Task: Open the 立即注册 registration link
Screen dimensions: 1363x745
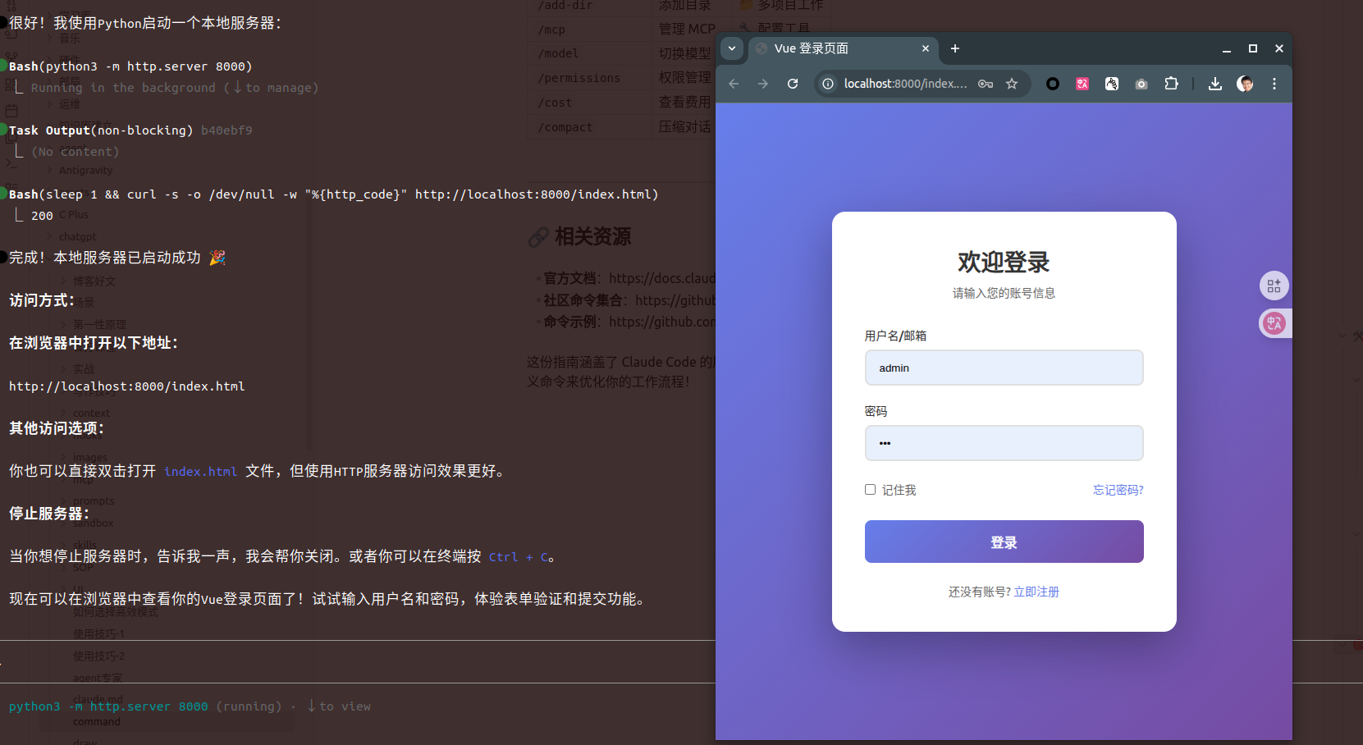Action: point(1036,591)
